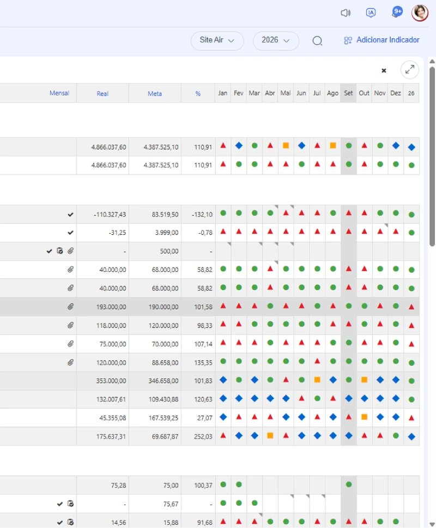The image size is (436, 528).
Task: Click the Set green circle in the 75,28 row
Action: [348, 484]
